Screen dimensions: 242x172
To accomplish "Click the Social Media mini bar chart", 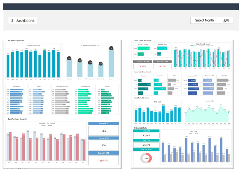I will point(85,100).
